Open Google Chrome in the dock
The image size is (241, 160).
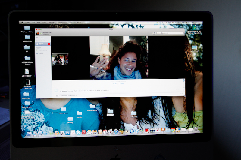[173, 130]
